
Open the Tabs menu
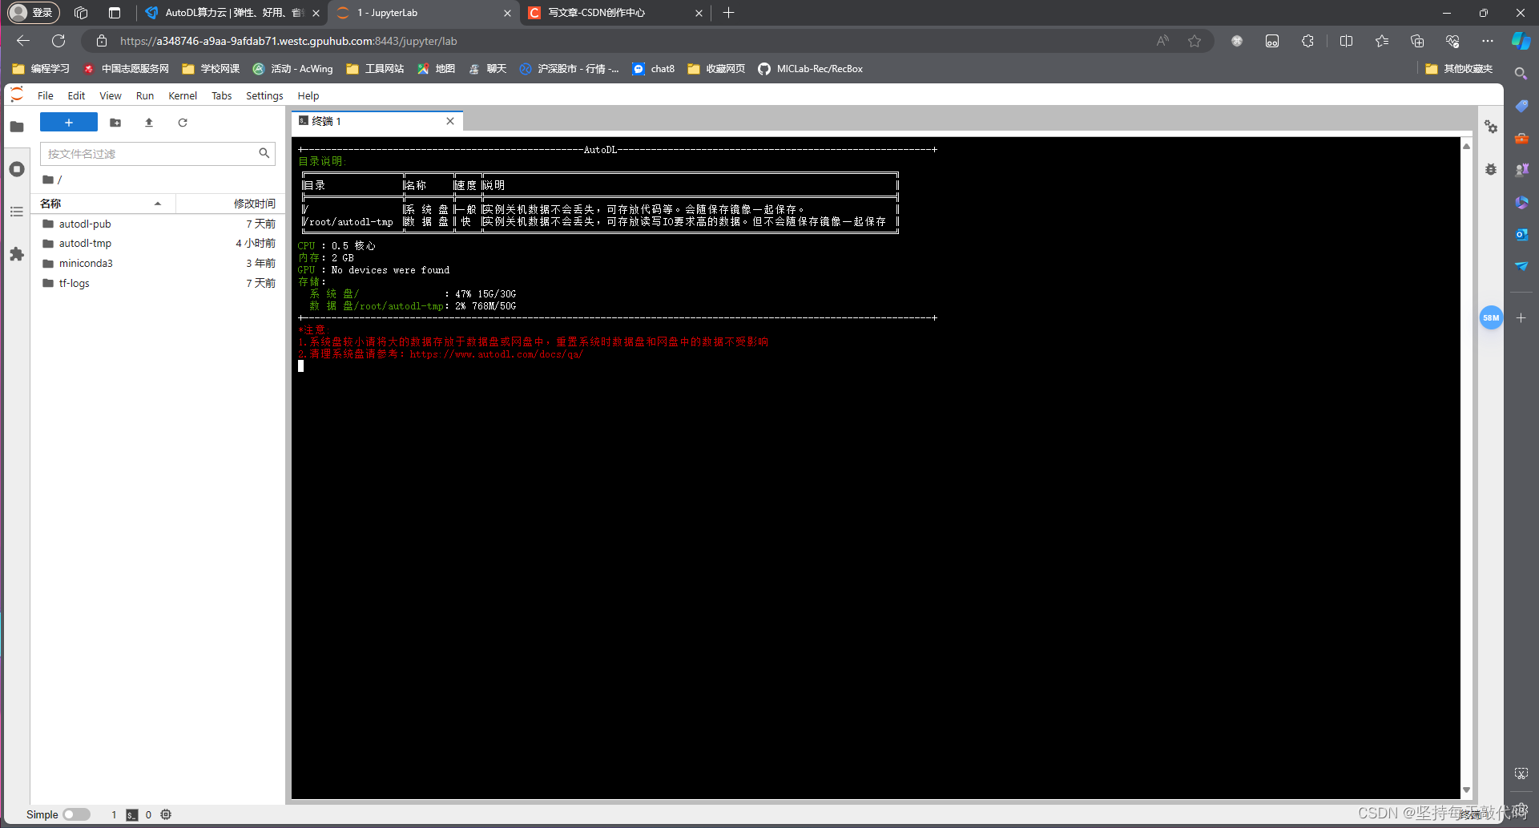222,95
